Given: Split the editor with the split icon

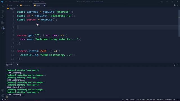Looking at the screenshot, I should pos(174,5).
